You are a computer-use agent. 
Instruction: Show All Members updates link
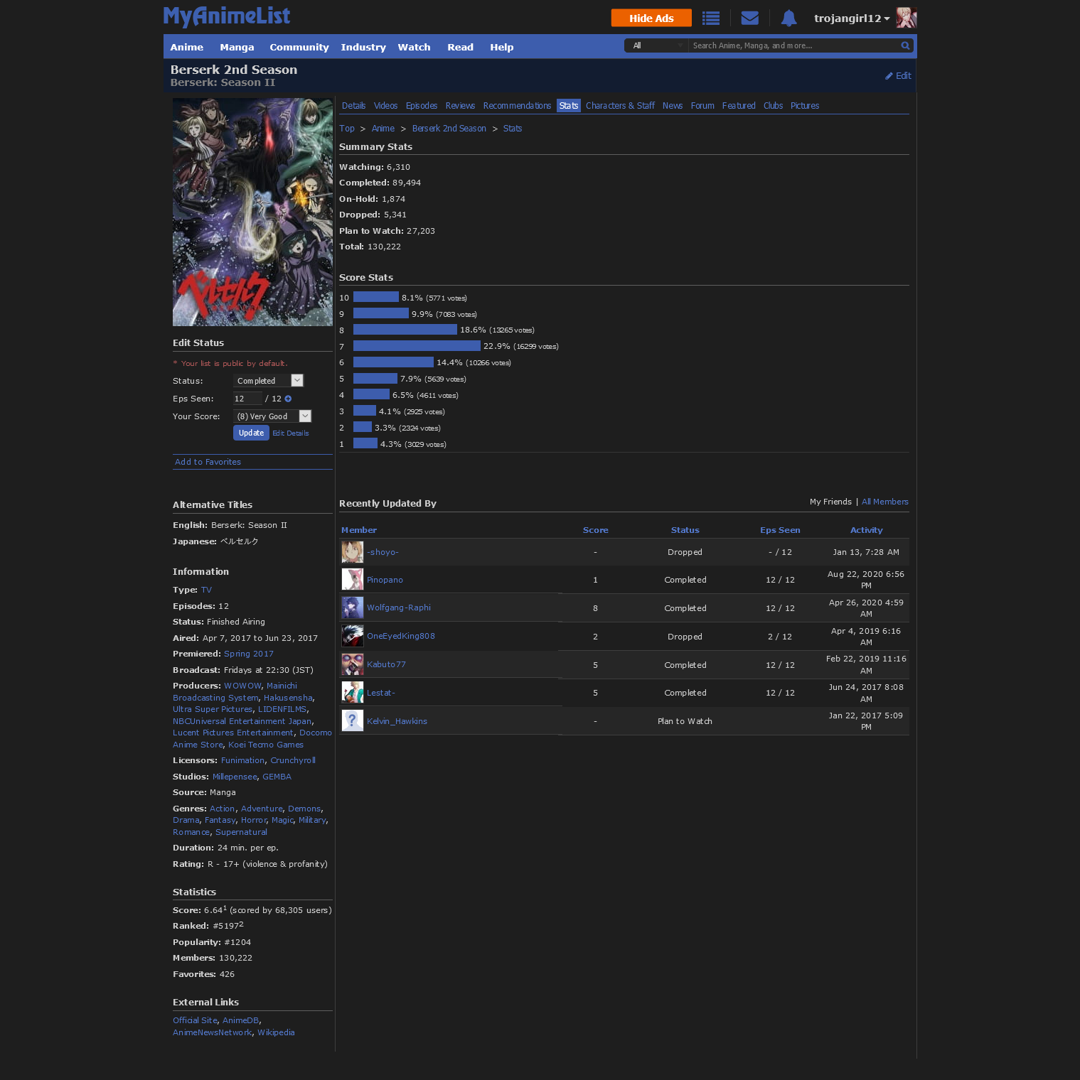point(885,502)
